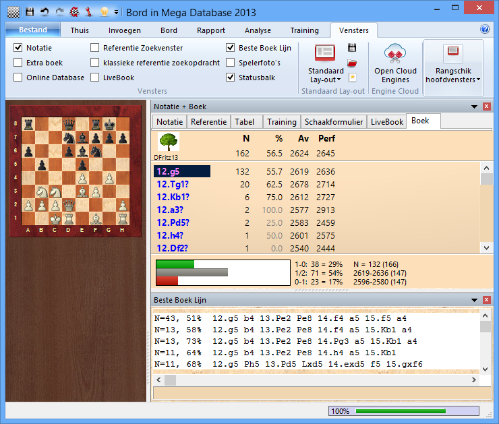Select the white queen on d2

(x=69, y=206)
